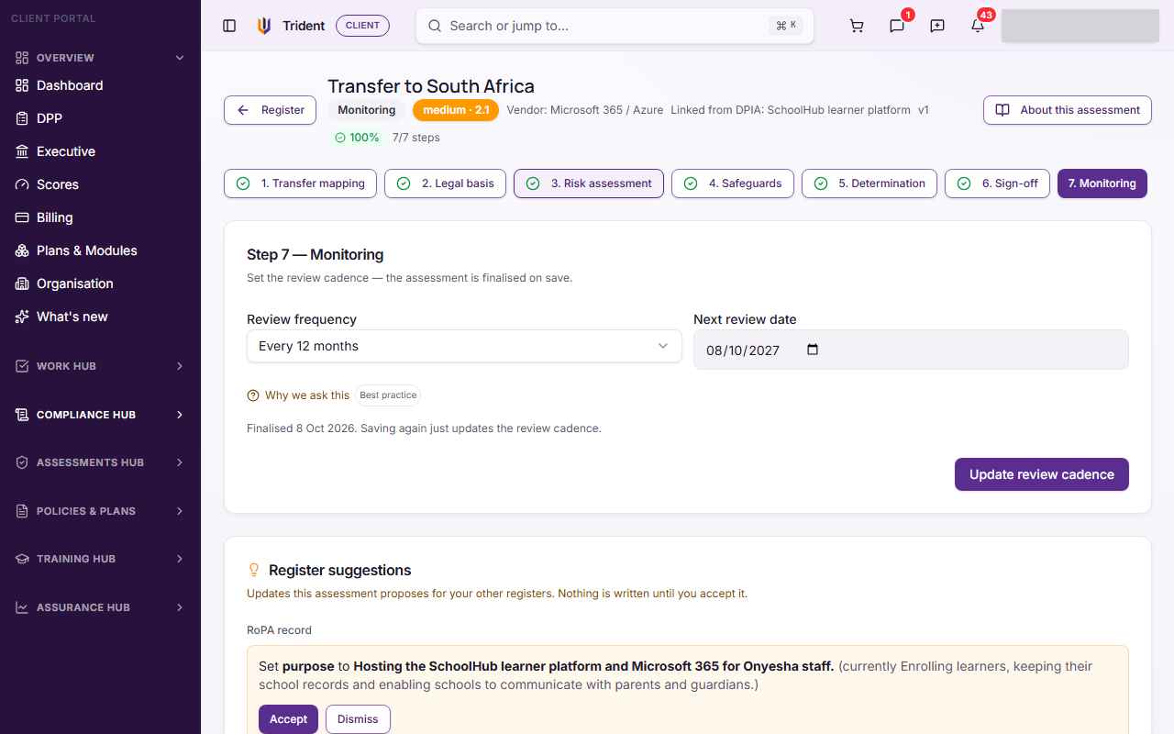Expand the Assurance Hub section

click(x=100, y=607)
